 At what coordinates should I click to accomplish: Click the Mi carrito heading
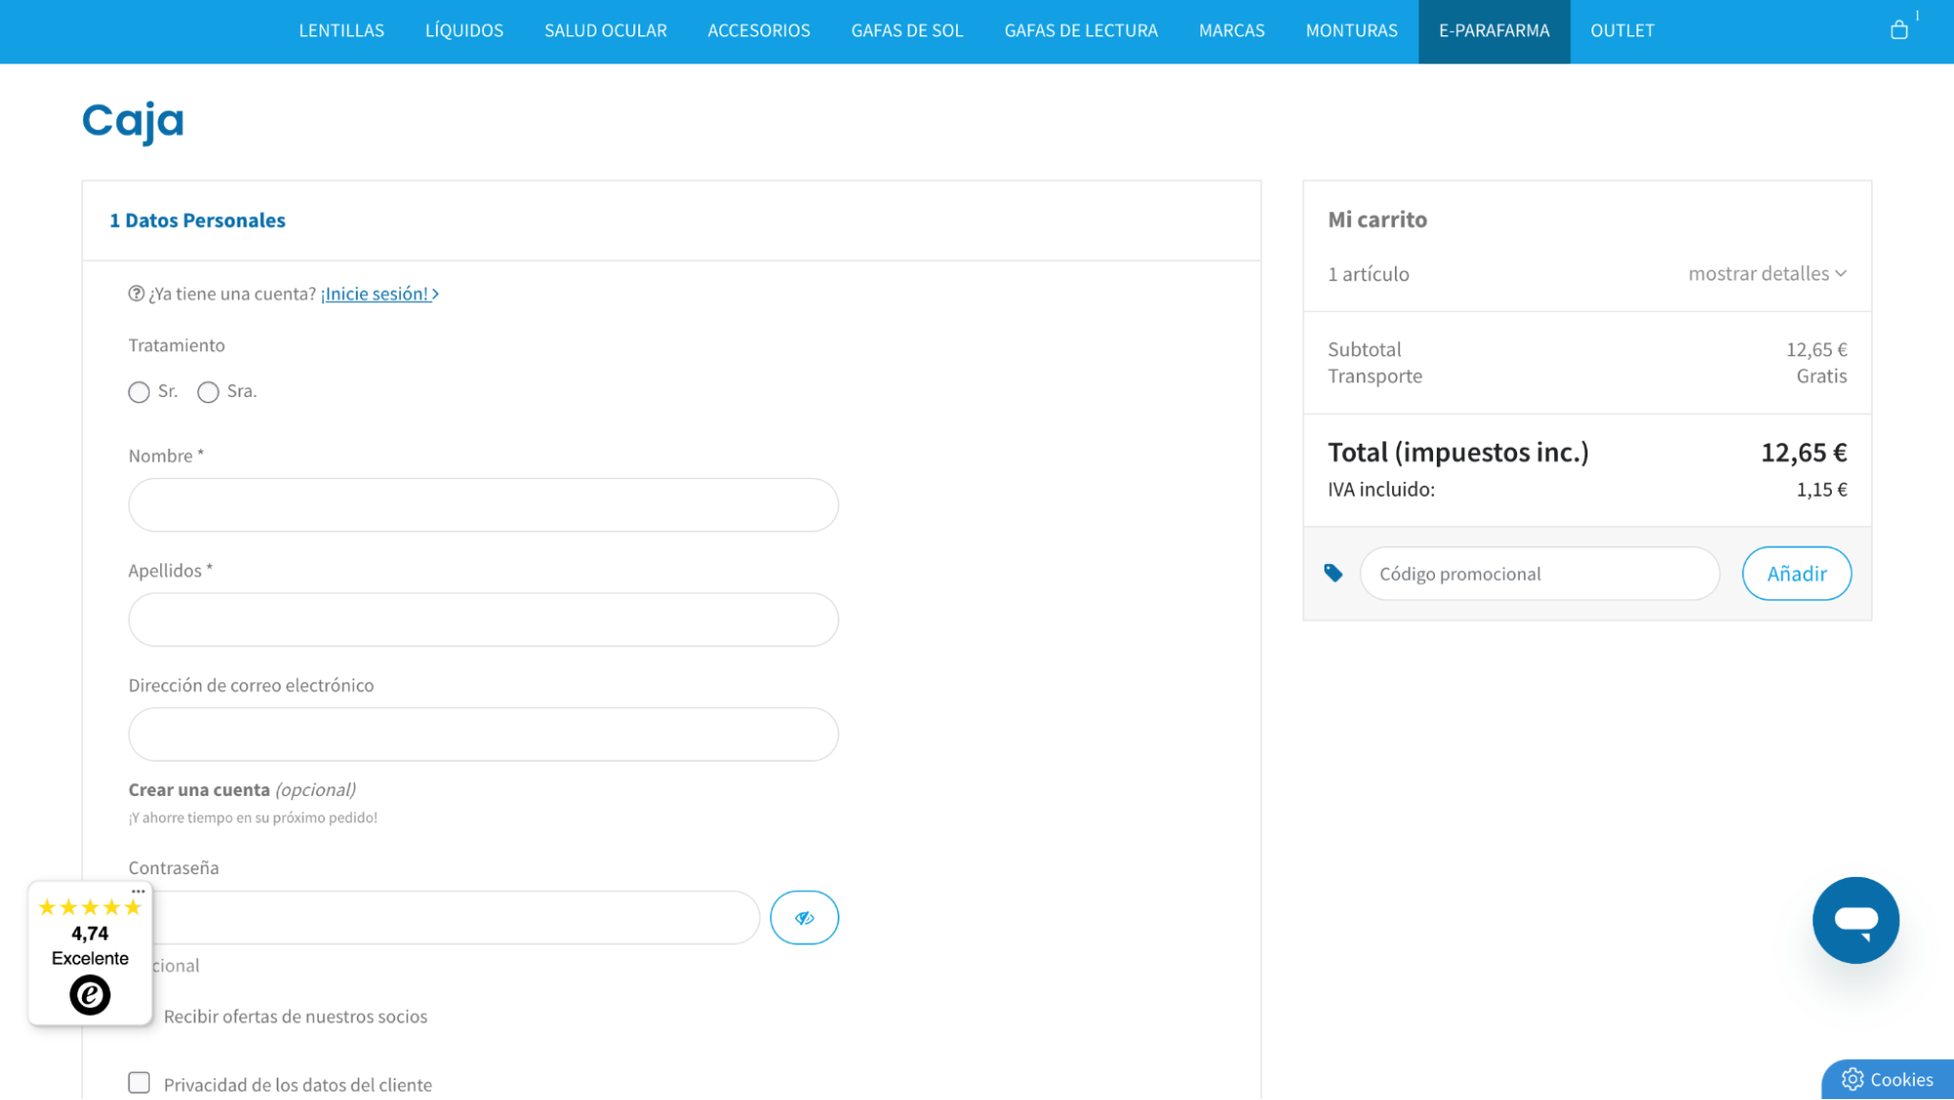click(1376, 219)
